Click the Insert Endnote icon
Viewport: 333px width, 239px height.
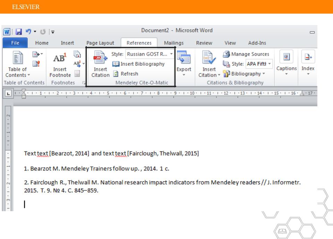click(77, 55)
